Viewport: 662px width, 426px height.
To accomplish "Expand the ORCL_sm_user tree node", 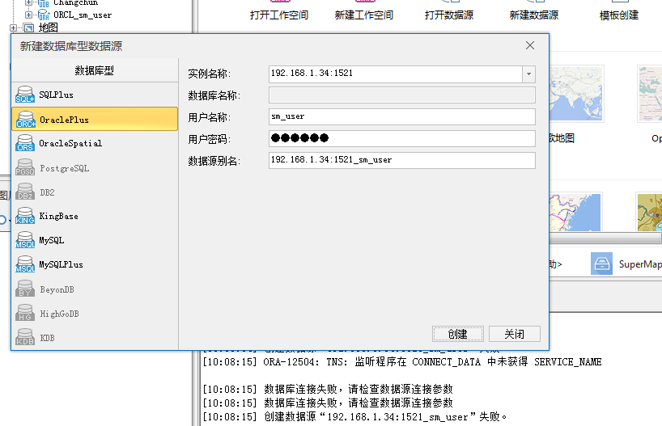I will point(28,15).
